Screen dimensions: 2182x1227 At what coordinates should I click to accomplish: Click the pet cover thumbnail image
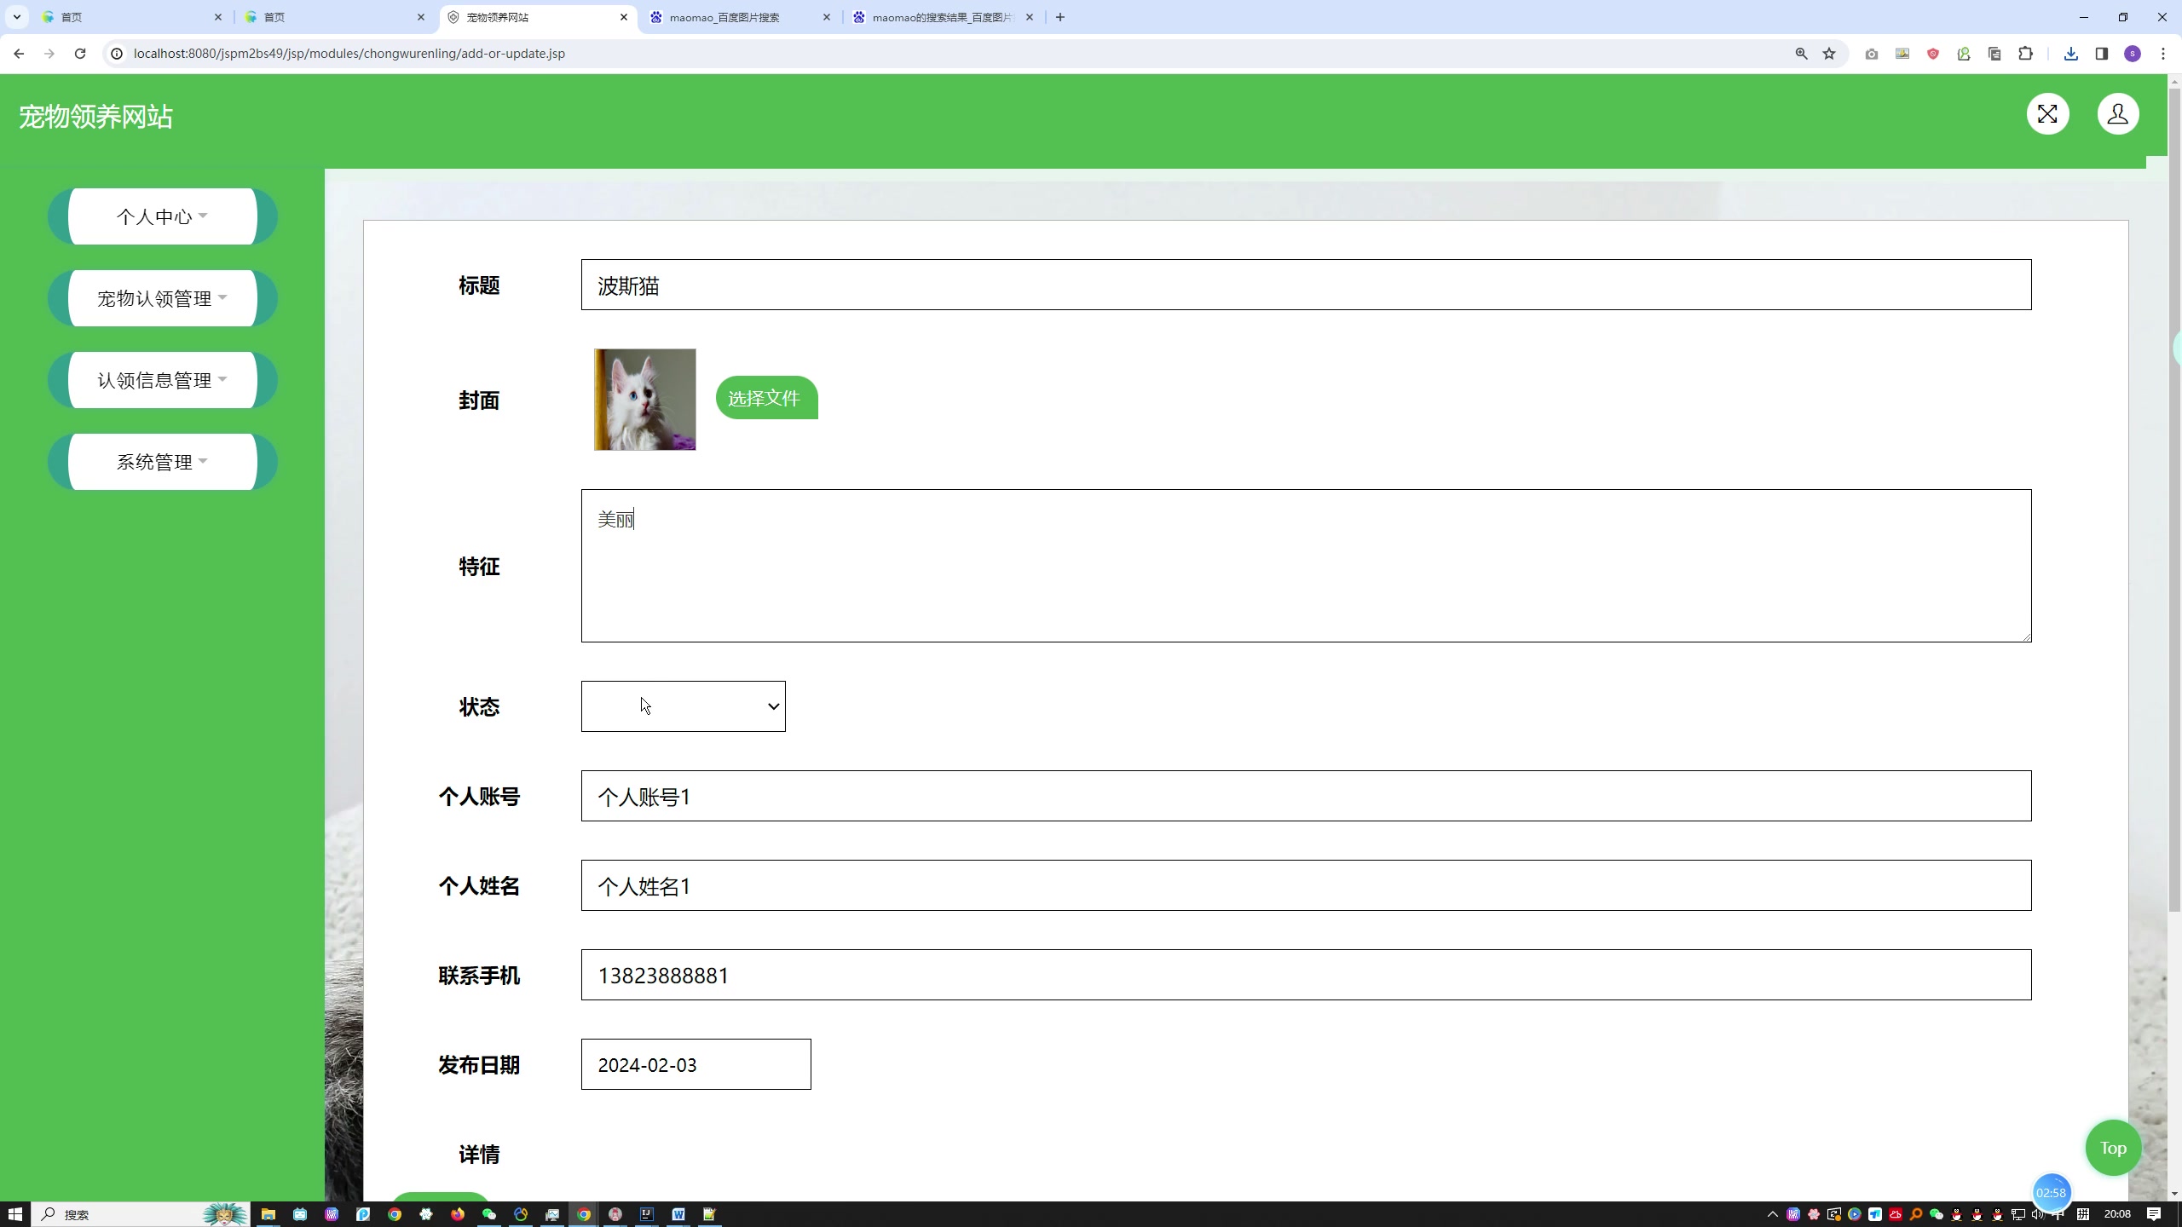point(644,397)
